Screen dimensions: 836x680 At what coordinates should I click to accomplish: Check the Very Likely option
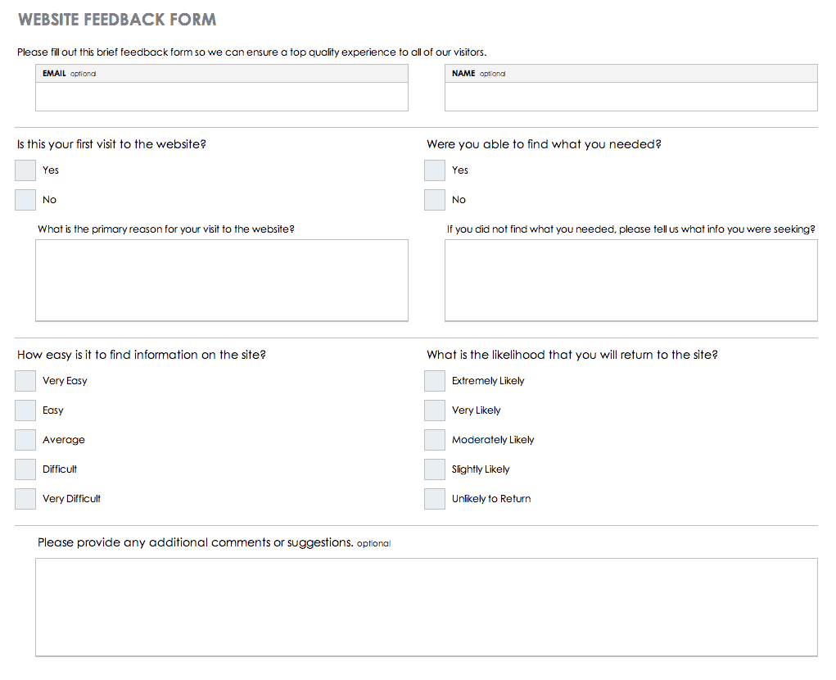[434, 410]
